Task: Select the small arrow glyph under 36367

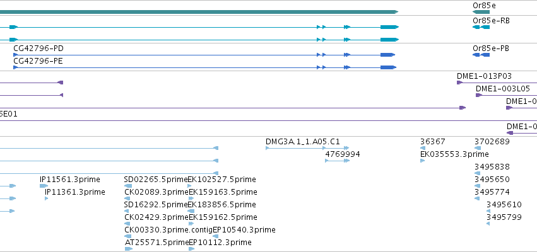Action: (x=422, y=148)
